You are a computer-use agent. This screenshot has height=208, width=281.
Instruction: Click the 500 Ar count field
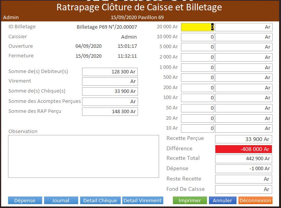click(x=197, y=78)
